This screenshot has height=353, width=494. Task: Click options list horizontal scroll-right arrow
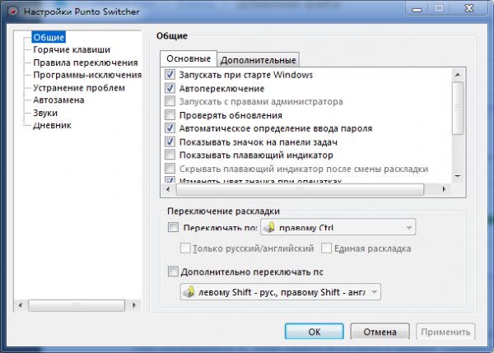click(444, 189)
